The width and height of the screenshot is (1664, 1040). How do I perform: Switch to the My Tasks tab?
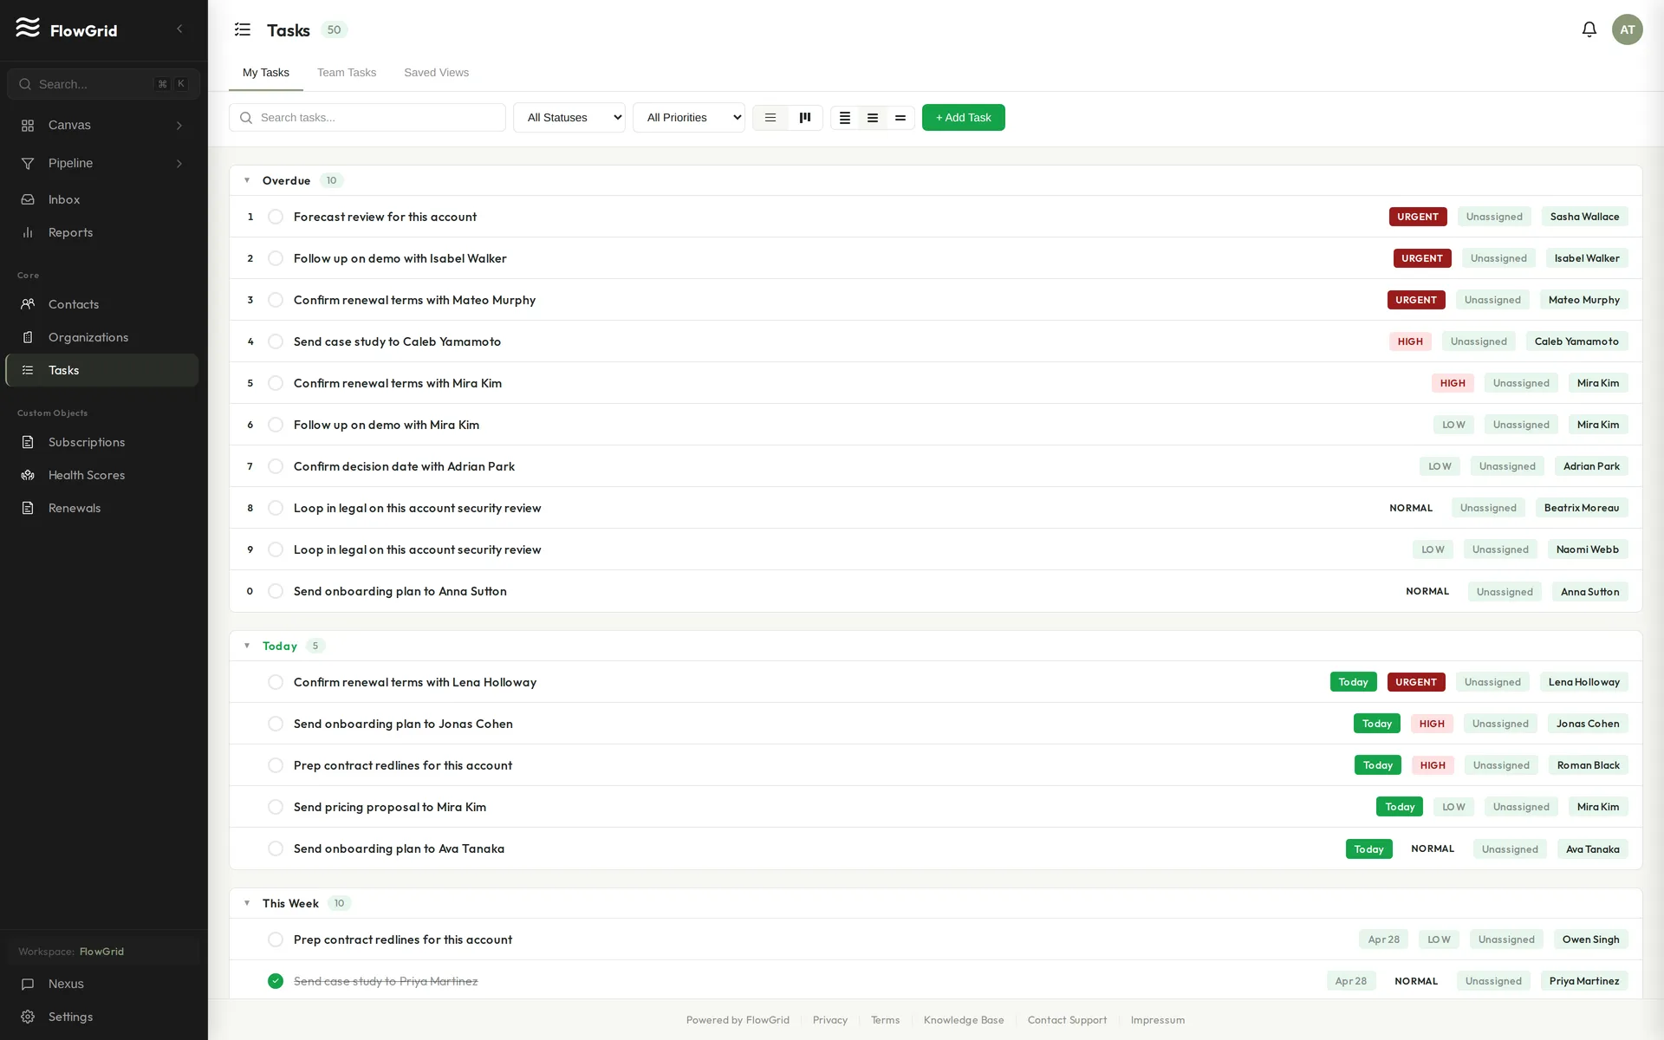point(266,73)
